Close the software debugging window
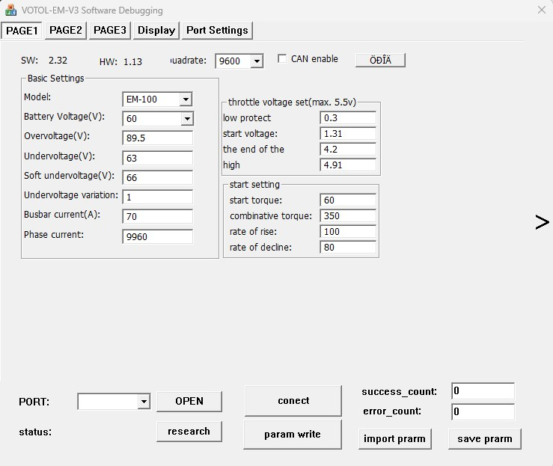 (541, 10)
